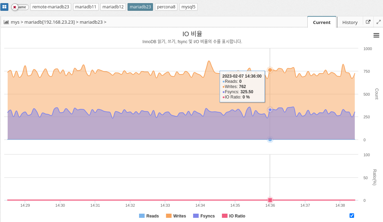Click the active mariadb23 instance tag
The width and height of the screenshot is (383, 222).
point(140,7)
